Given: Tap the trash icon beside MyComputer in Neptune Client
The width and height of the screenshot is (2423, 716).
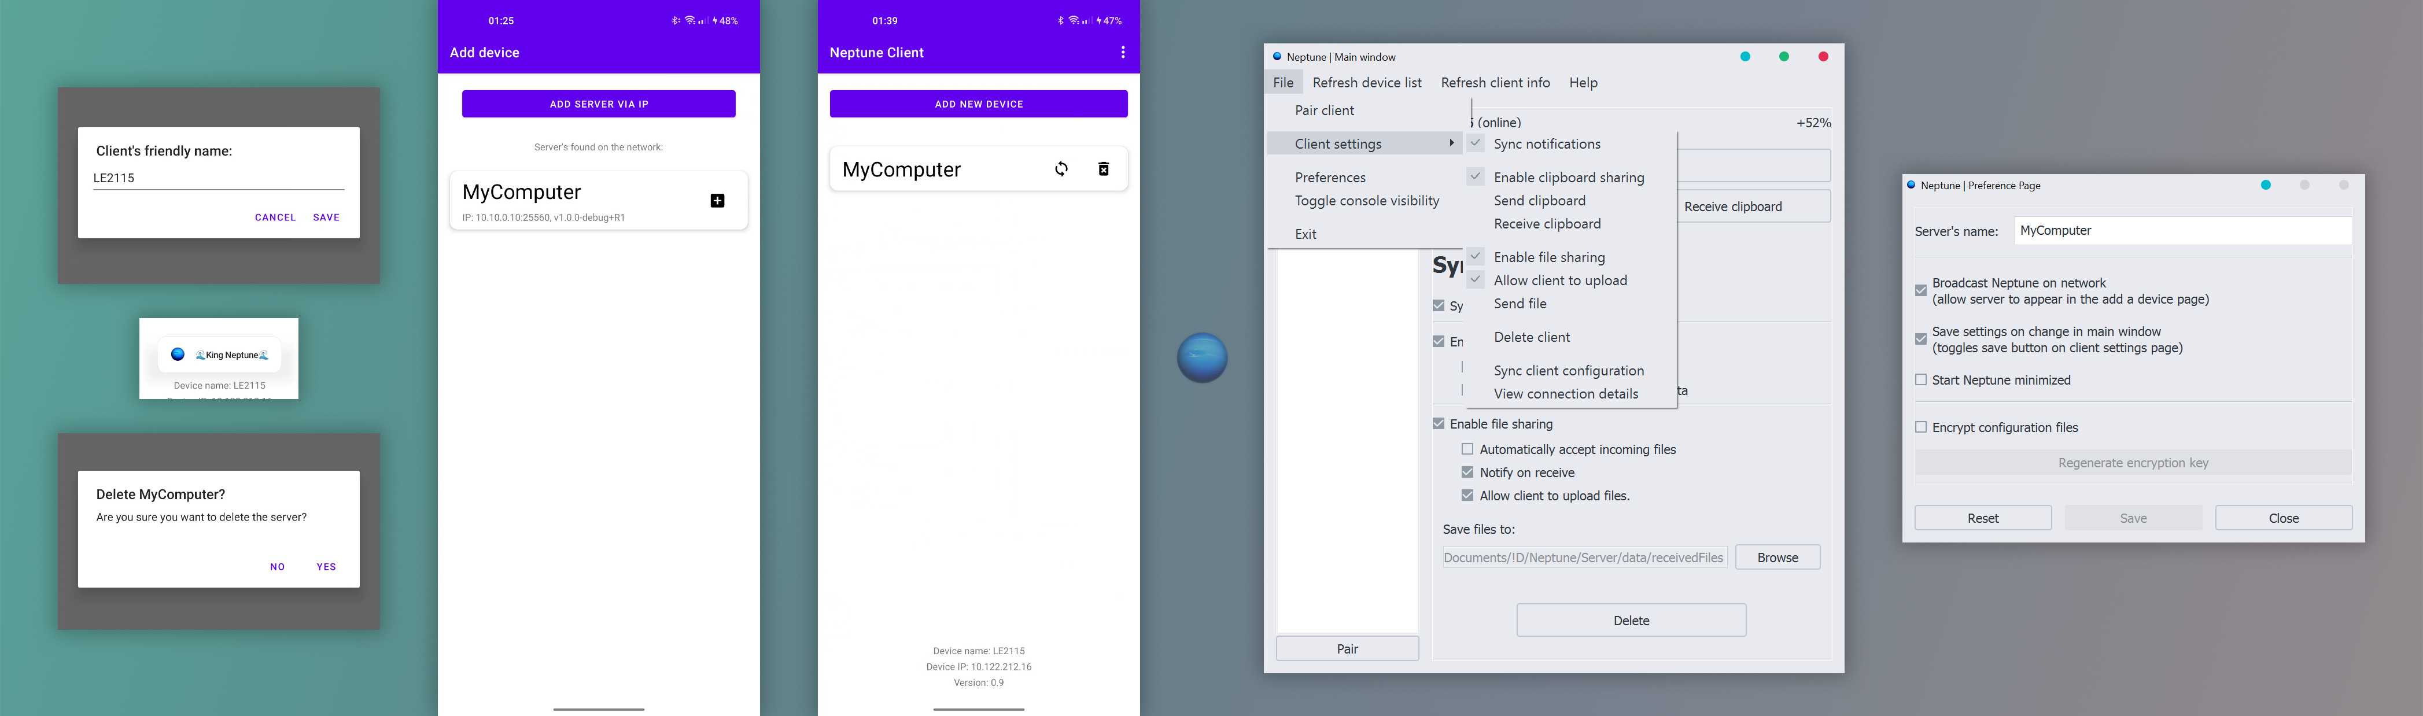Looking at the screenshot, I should 1103,169.
